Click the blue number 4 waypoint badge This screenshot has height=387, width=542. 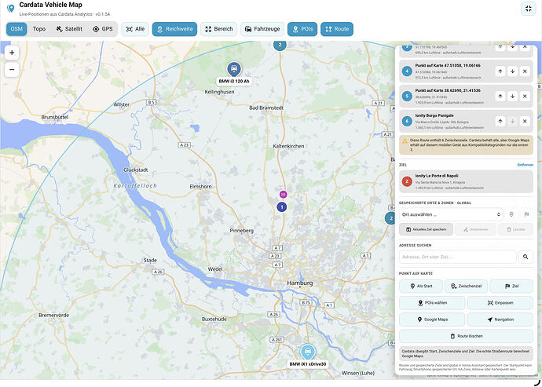point(407,71)
